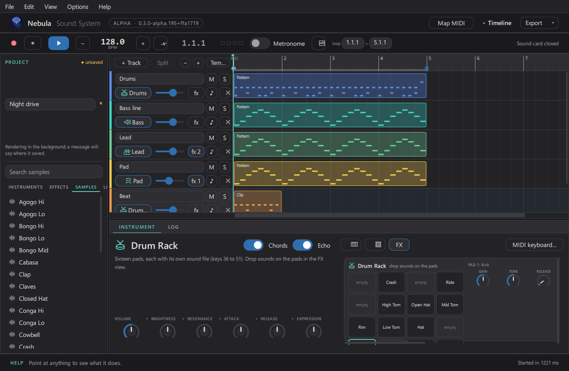The image size is (569, 371).
Task: Click the loop end marker at bar 5
Action: [x=427, y=68]
